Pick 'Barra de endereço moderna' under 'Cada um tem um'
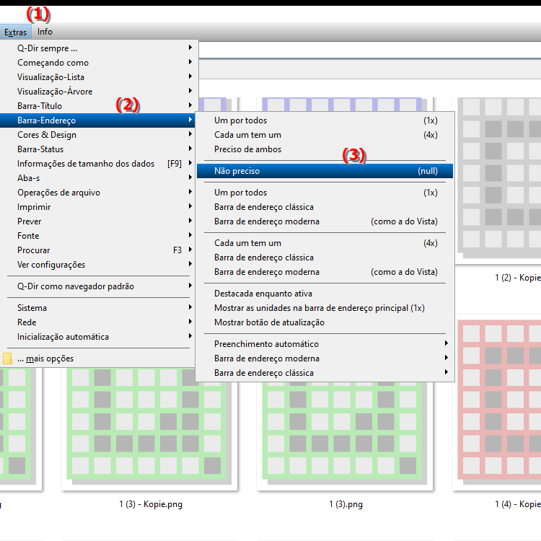Image resolution: width=541 pixels, height=541 pixels. pos(325,272)
